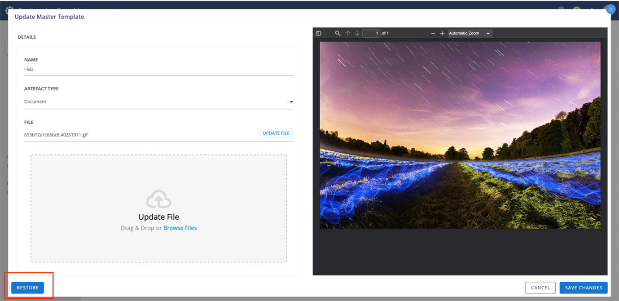Expand the Artefact Type dropdown

tap(291, 102)
